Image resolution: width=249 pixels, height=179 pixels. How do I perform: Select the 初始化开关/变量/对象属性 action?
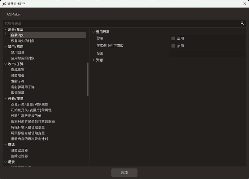31,110
